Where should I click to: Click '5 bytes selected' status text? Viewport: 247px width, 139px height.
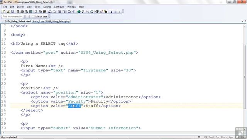coord(8,137)
